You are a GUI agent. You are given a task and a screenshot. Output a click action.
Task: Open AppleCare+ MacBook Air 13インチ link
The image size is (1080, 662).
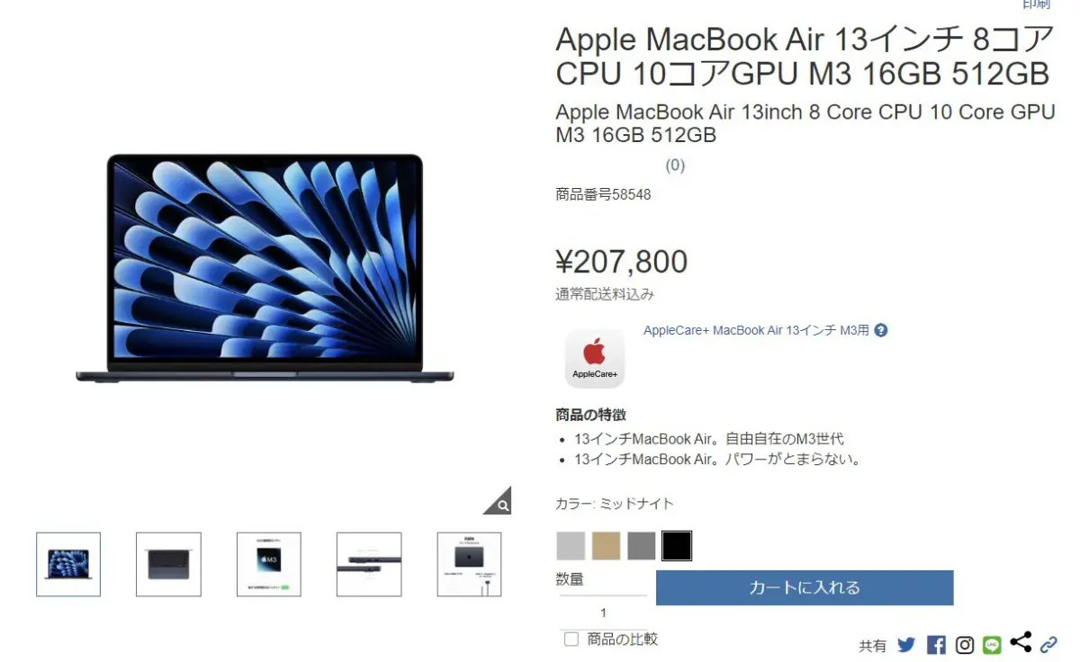(756, 330)
